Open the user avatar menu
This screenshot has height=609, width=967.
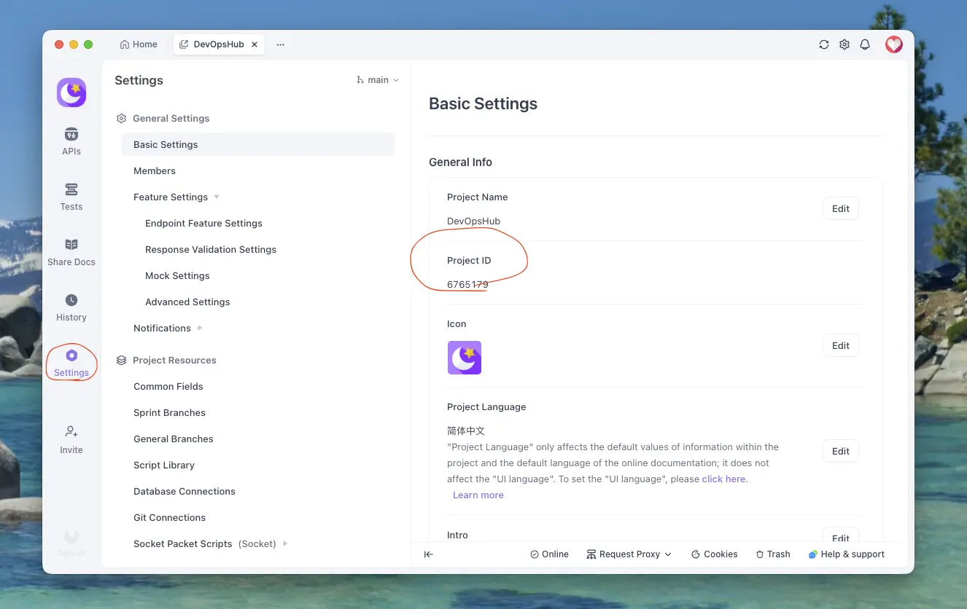point(894,44)
